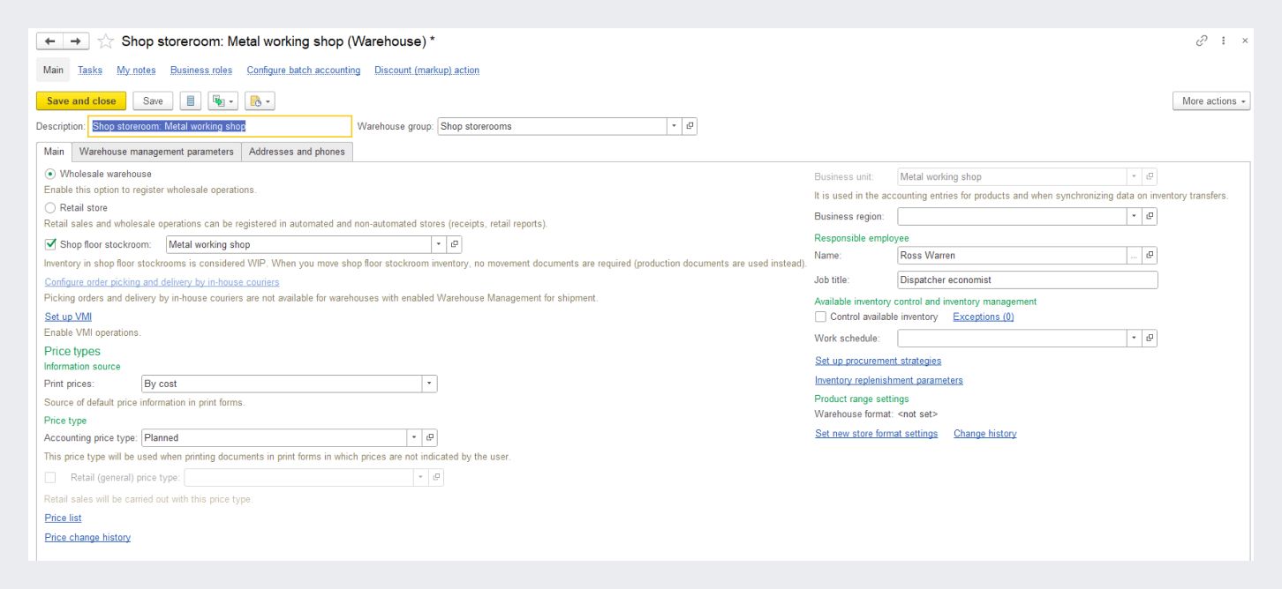1282x589 pixels.
Task: Open the Addresses and phones tab
Action: 297,152
